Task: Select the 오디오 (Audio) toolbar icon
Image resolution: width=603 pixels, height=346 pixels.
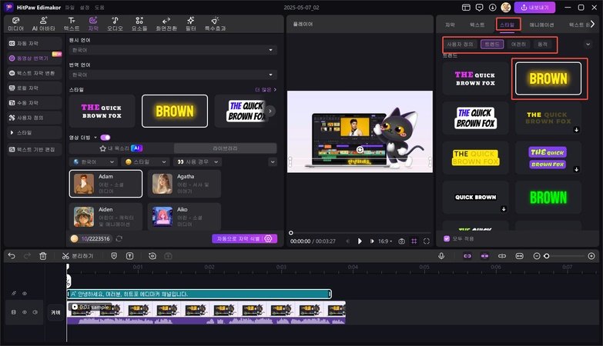Action: click(x=115, y=24)
